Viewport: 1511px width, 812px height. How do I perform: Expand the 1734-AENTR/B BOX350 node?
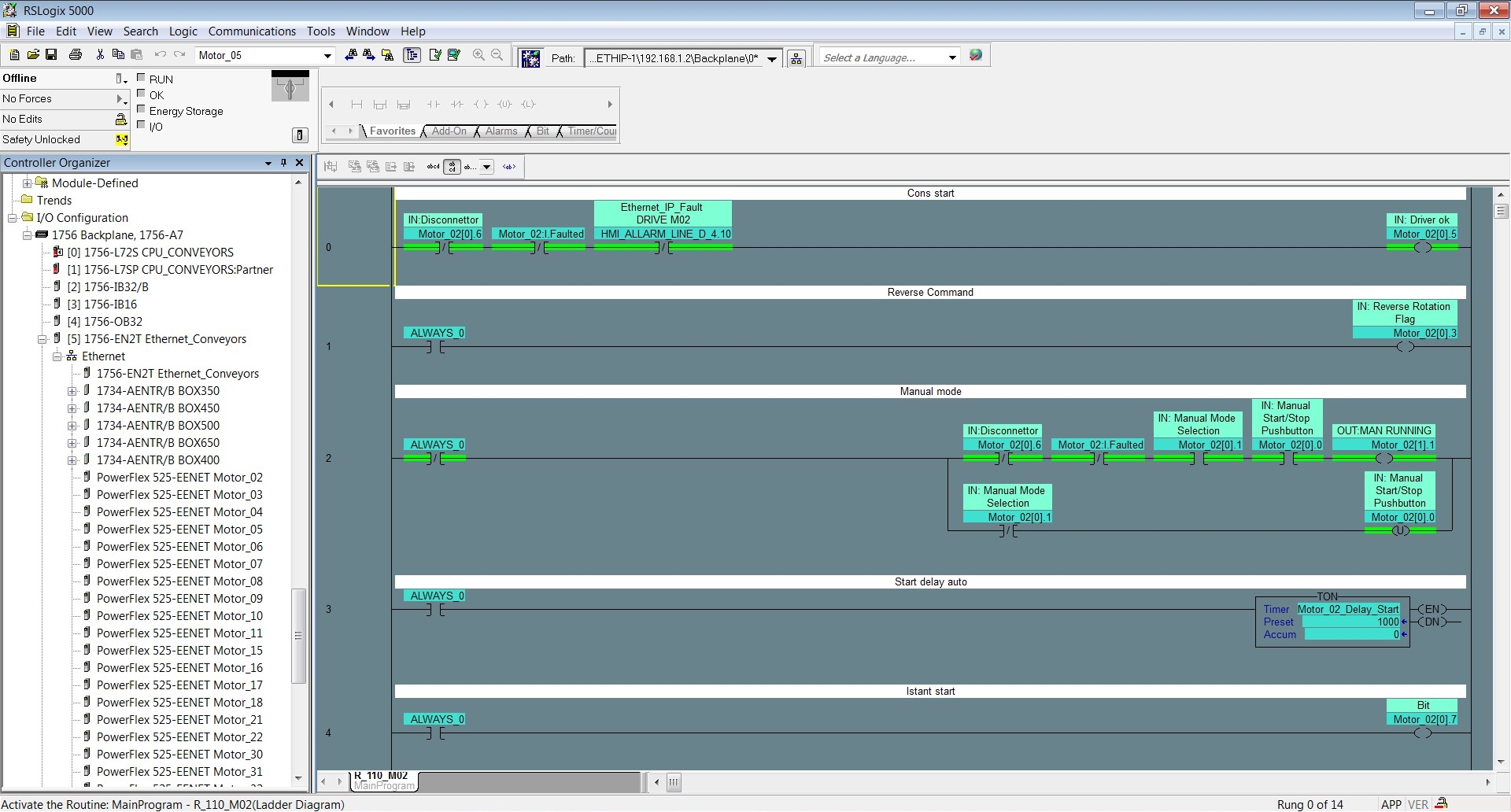[72, 391]
